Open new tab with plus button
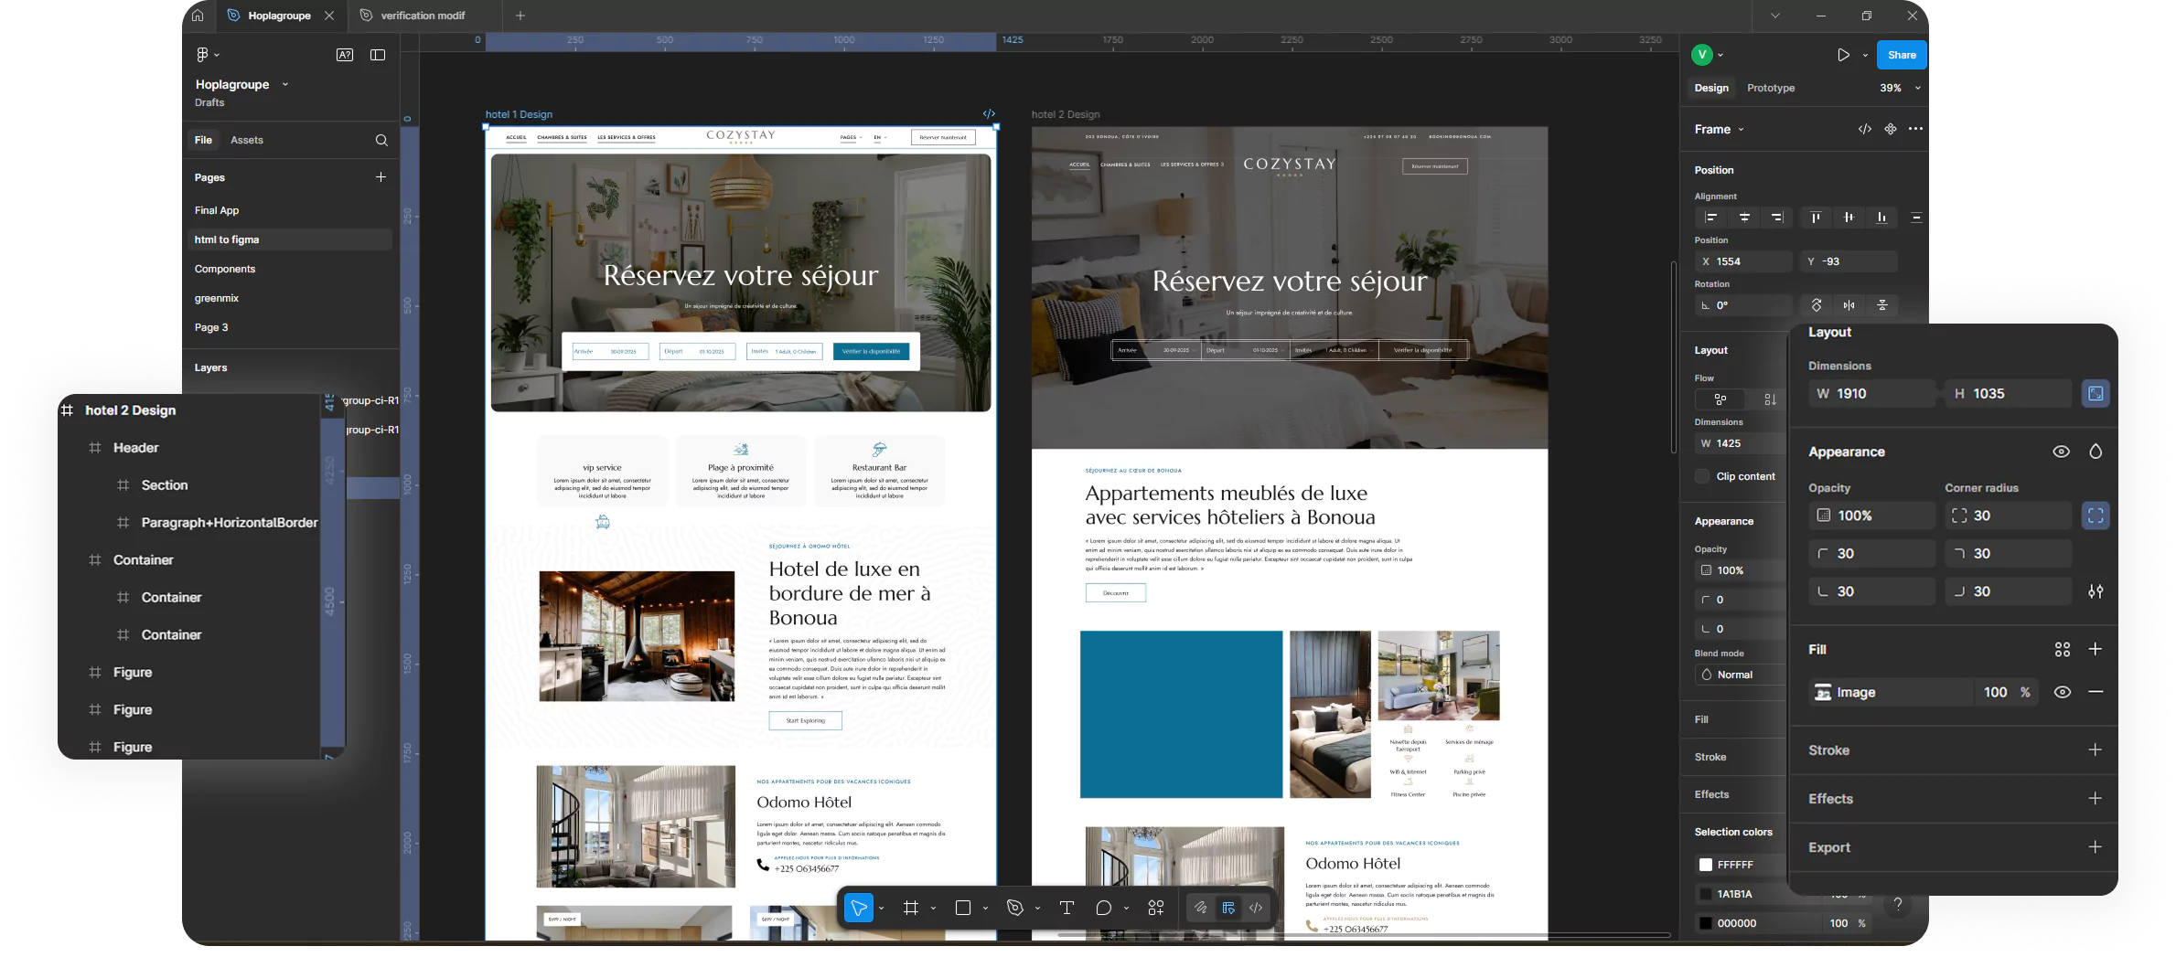Screen dimensions: 2176x957 pos(520,16)
